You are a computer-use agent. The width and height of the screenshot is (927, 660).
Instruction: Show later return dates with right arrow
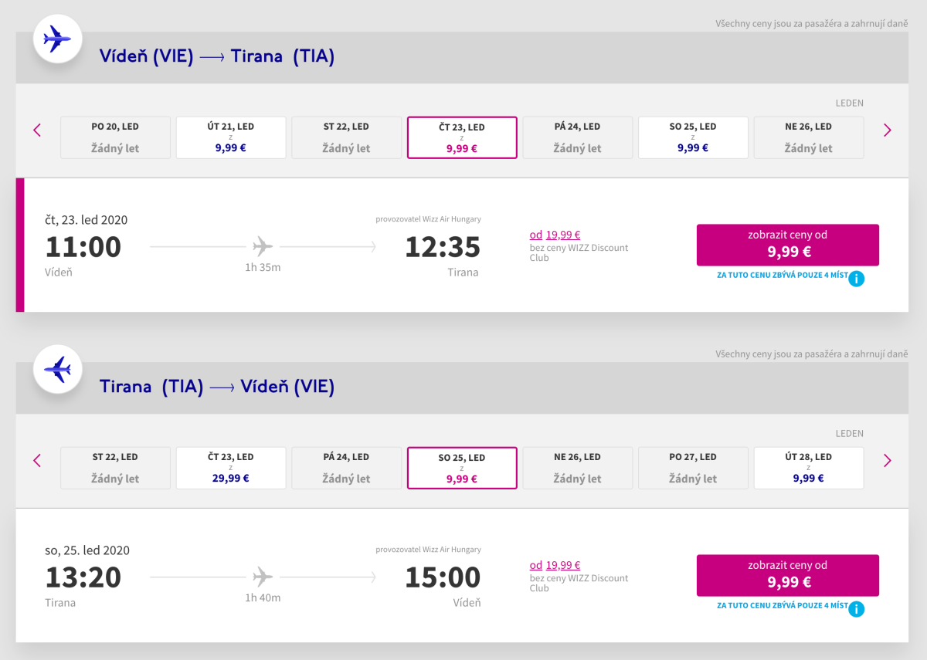pos(887,461)
